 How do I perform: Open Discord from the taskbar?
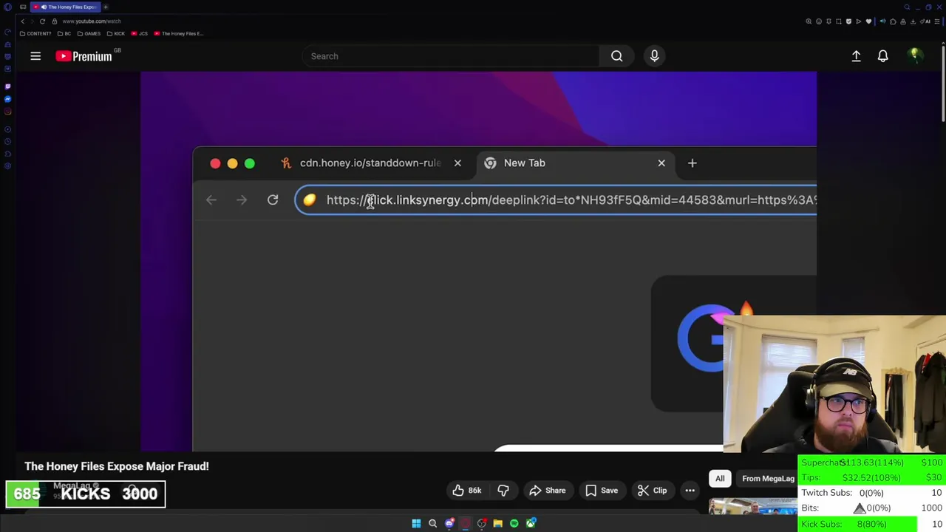pyautogui.click(x=449, y=523)
